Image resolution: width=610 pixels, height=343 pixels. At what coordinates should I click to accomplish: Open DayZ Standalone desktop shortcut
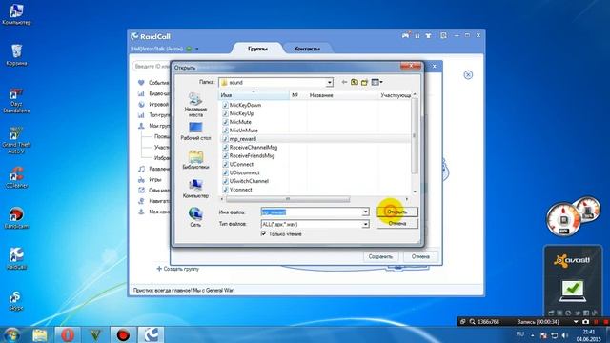(16, 101)
